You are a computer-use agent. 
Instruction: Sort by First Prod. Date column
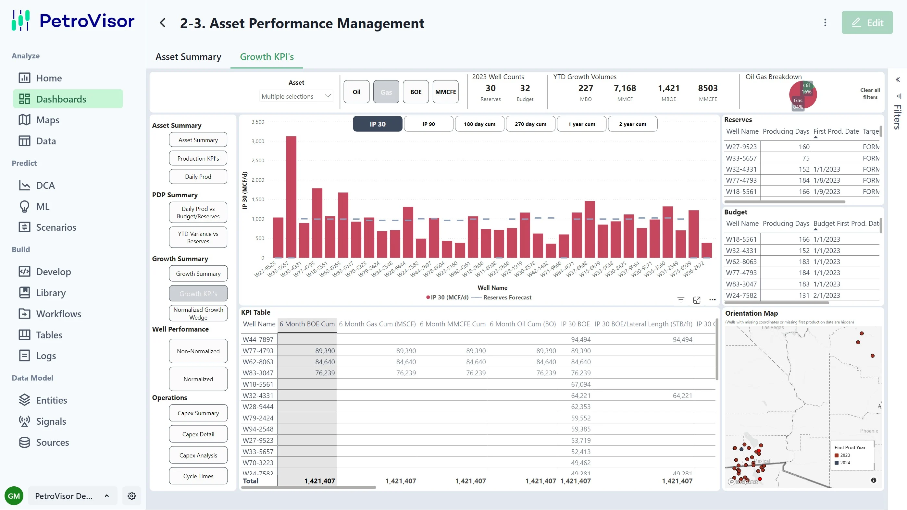(836, 131)
